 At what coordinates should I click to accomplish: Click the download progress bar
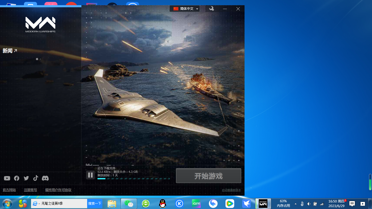(x=134, y=179)
